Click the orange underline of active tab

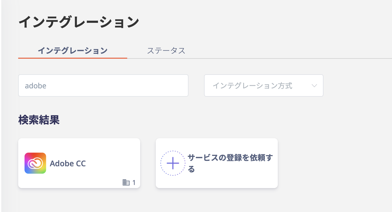click(73, 58)
